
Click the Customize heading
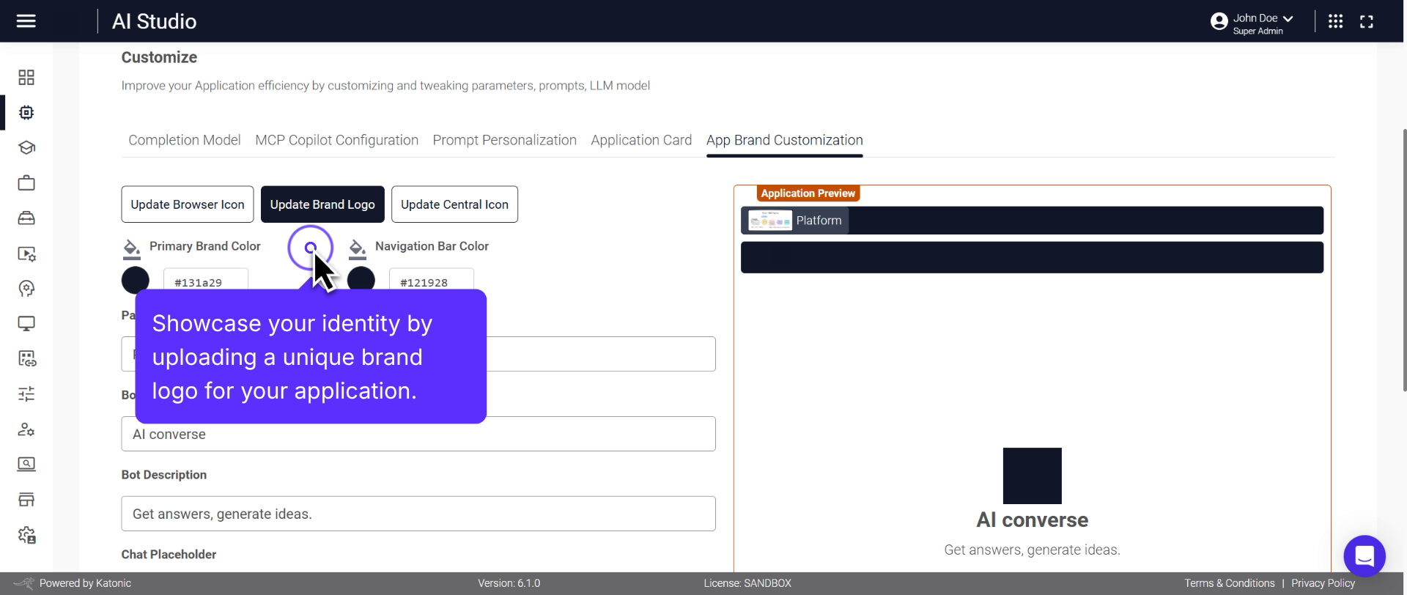click(x=159, y=57)
